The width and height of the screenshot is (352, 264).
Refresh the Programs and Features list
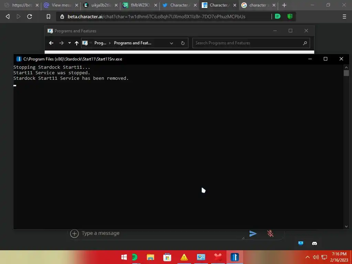[183, 43]
